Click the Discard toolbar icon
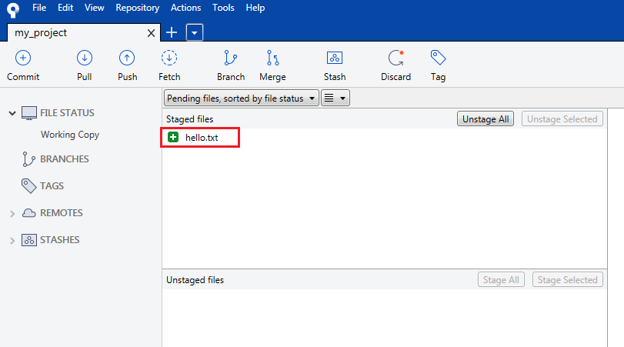 click(x=395, y=58)
